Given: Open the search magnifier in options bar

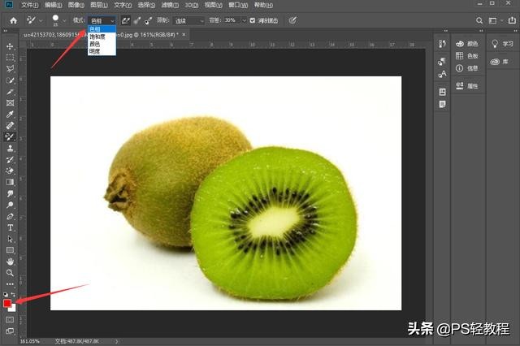Looking at the screenshot, I should pyautogui.click(x=479, y=20).
